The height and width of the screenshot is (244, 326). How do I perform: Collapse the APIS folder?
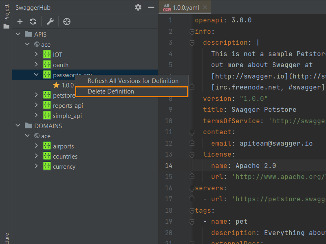point(18,34)
